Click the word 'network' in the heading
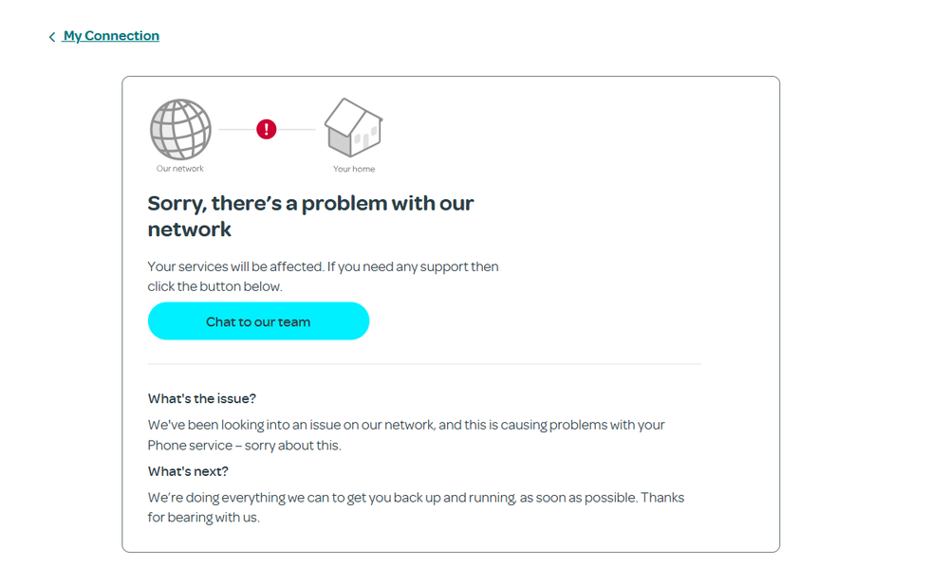This screenshot has height=585, width=948. pos(190,229)
